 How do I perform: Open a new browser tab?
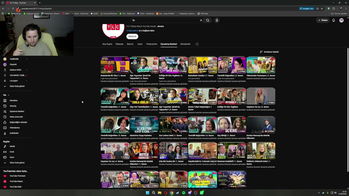coord(40,3)
